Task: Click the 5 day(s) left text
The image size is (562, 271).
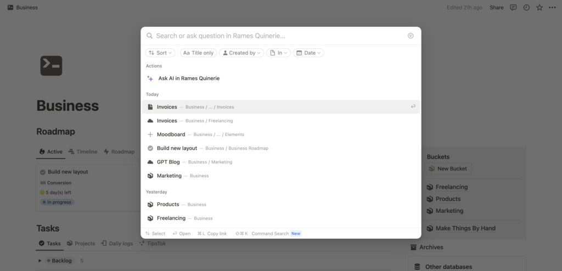Action: (x=58, y=193)
